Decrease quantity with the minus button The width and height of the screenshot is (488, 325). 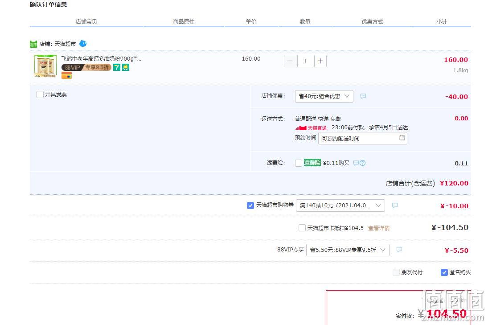click(290, 61)
